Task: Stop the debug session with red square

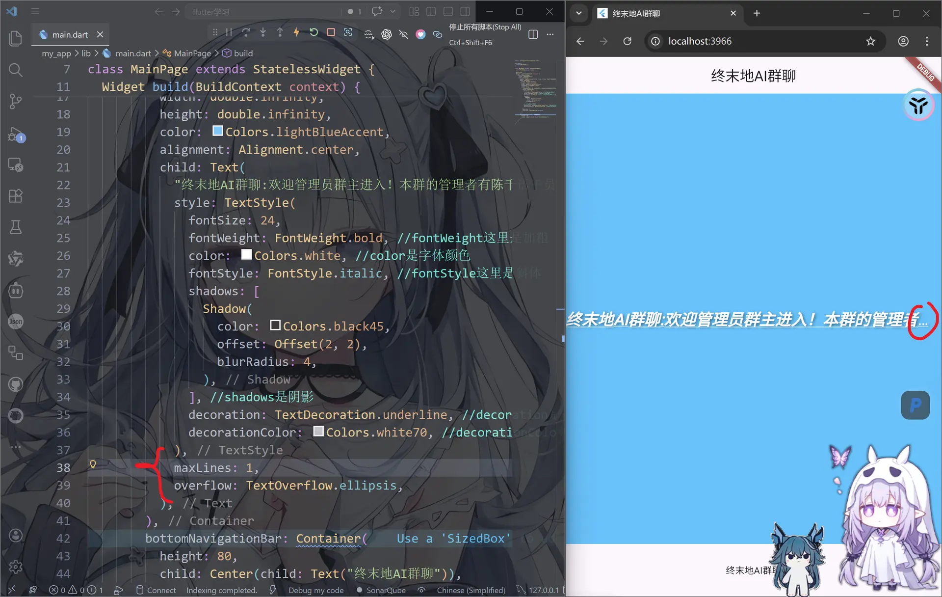Action: 331,32
